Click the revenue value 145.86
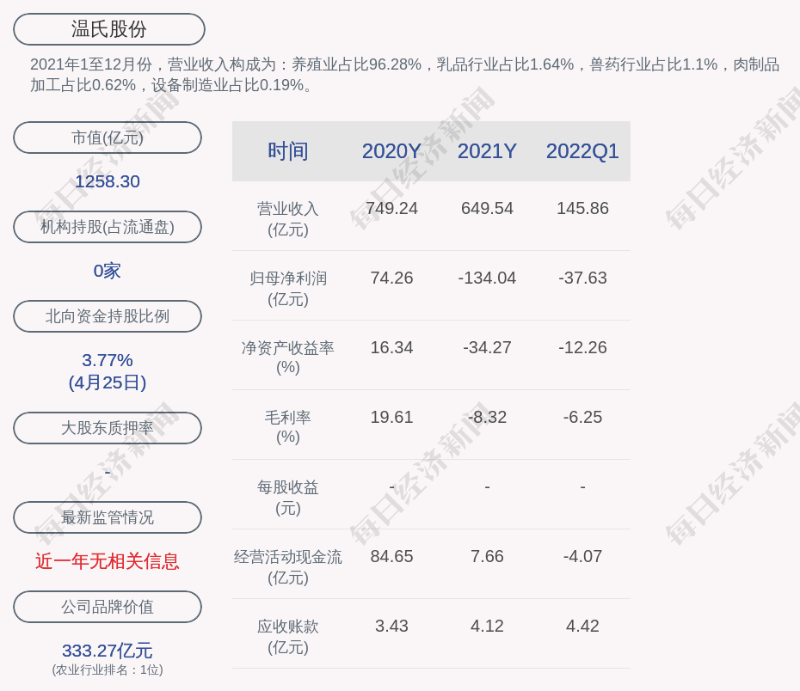 [582, 209]
